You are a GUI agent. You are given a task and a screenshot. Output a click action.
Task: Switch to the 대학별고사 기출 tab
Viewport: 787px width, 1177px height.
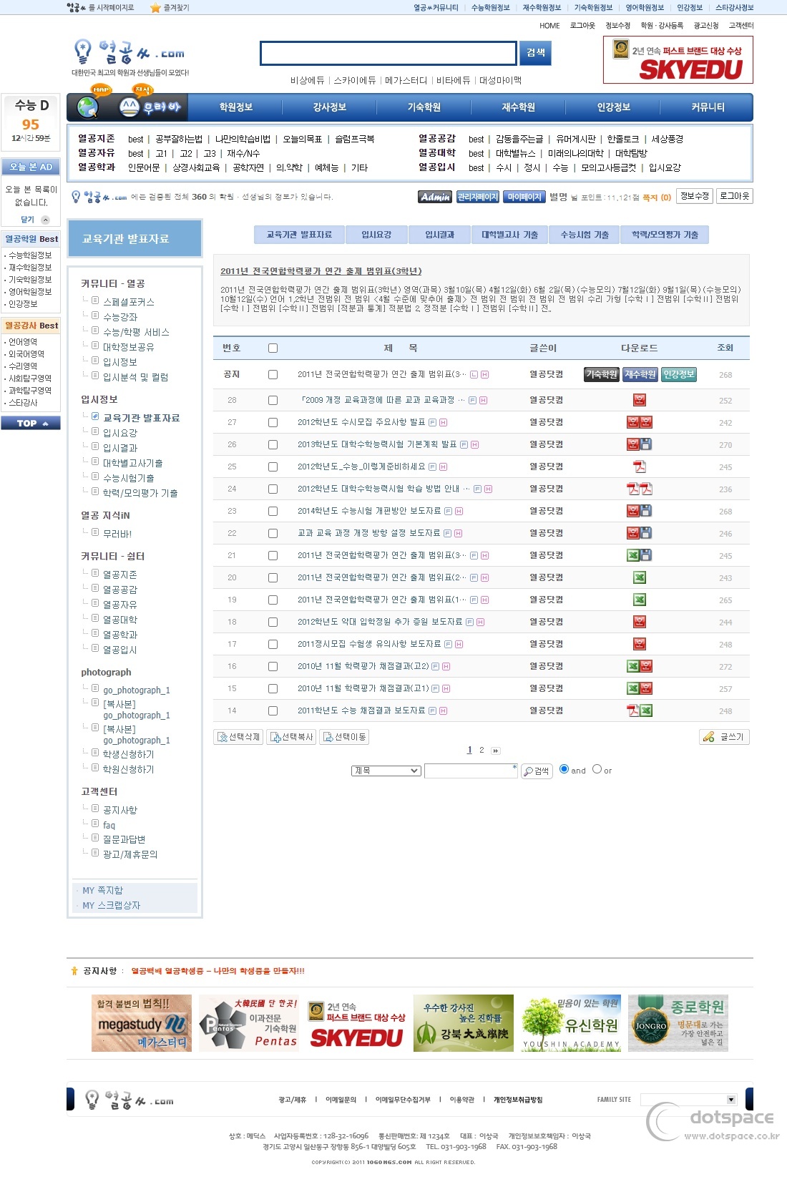(x=509, y=235)
